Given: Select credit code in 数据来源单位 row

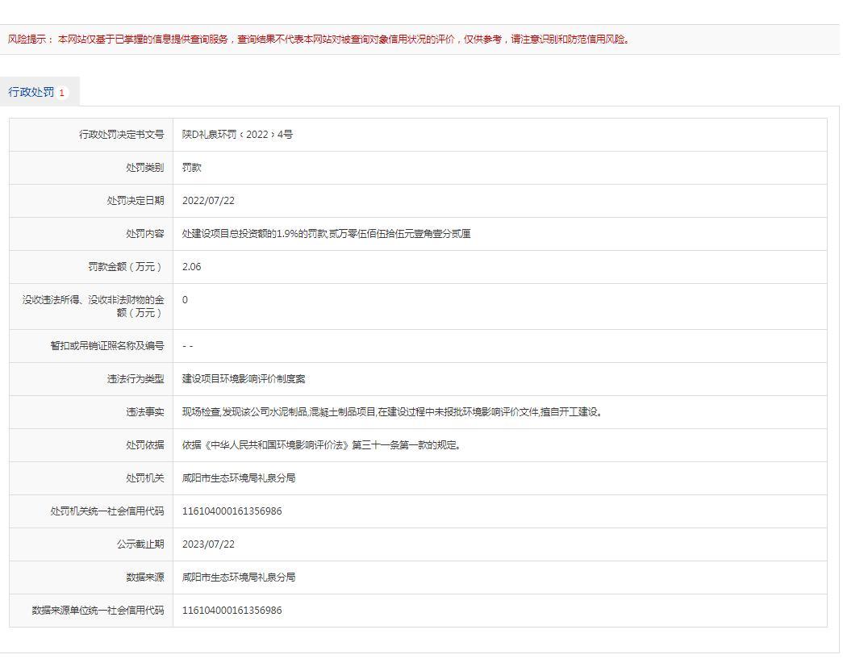Looking at the screenshot, I should click(x=232, y=611).
